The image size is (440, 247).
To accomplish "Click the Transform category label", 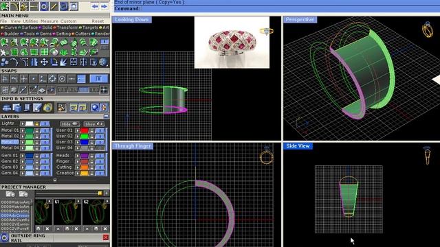I will (67, 27).
